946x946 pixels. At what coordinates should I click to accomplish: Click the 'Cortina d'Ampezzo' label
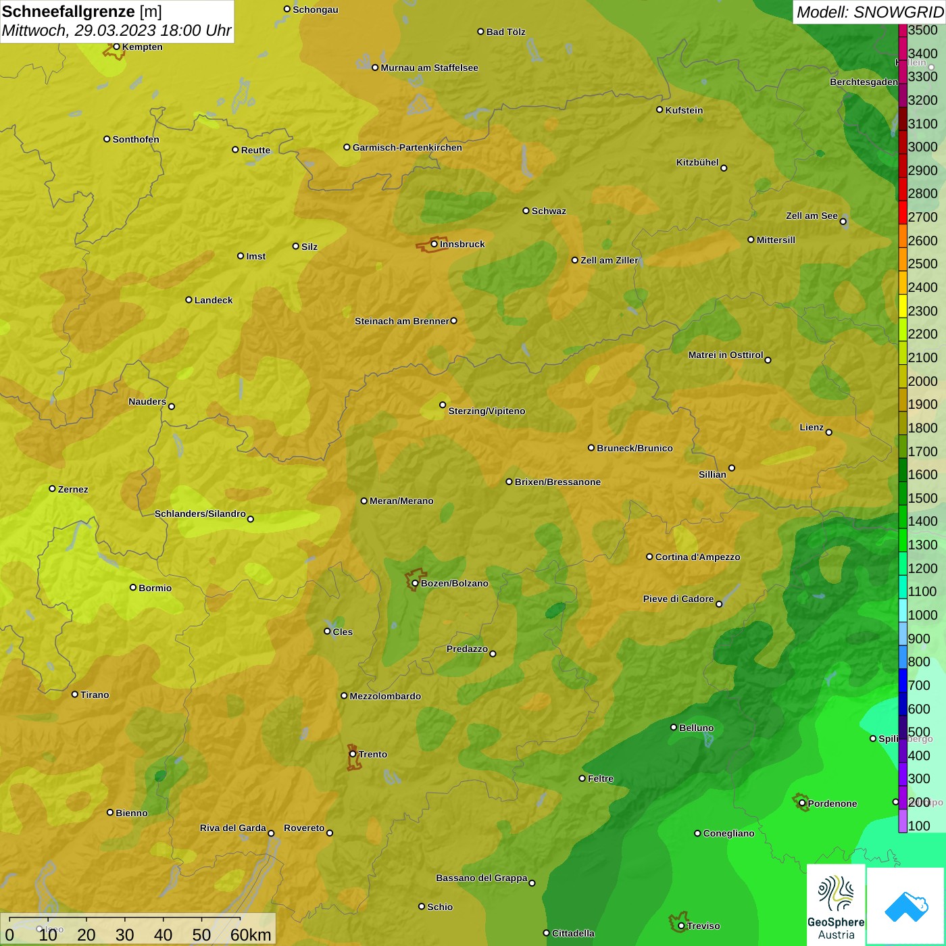coord(697,557)
